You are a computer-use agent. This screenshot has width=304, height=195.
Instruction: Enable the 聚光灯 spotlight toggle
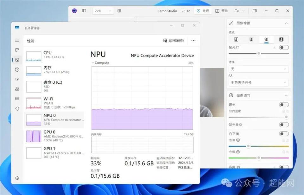pyautogui.click(x=284, y=48)
